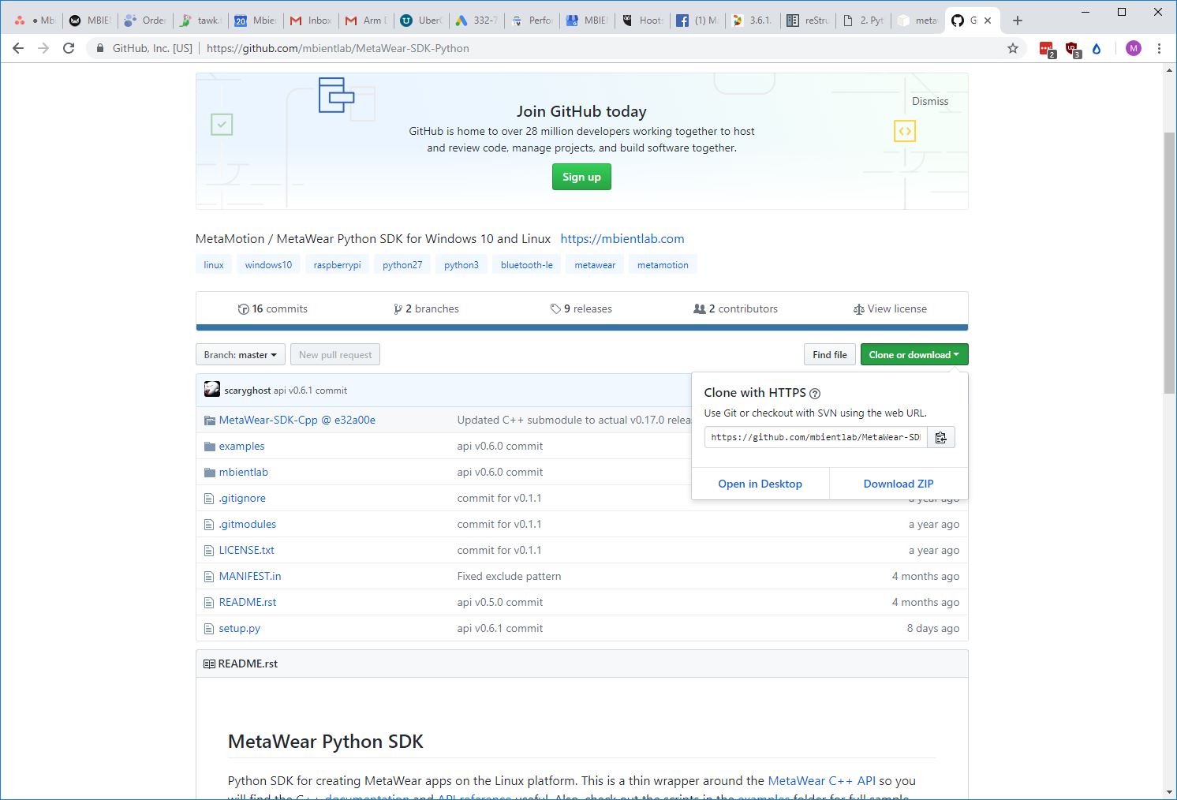This screenshot has height=800, width=1177.
Task: Click the Sign up button
Action: coord(581,177)
